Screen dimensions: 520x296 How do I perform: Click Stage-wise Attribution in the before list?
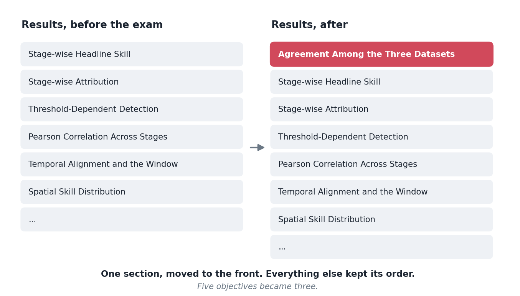(x=132, y=82)
